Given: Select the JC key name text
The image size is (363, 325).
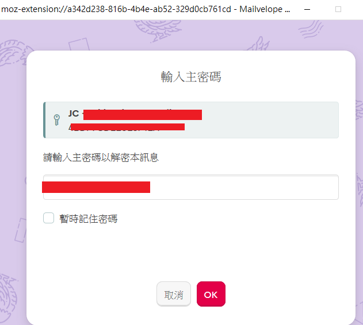Looking at the screenshot, I should pos(74,113).
